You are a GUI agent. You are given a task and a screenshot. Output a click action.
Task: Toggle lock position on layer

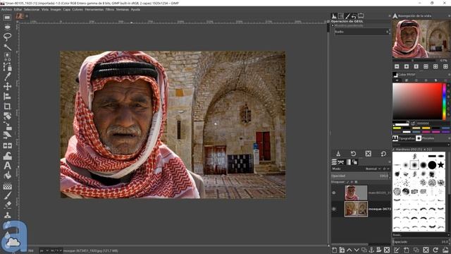[x=352, y=182]
